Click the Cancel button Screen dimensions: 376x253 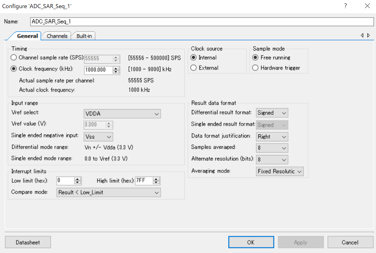coord(350,242)
